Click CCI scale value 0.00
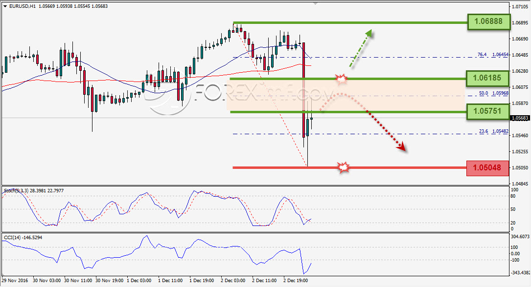531x287 pixels. (x=515, y=254)
